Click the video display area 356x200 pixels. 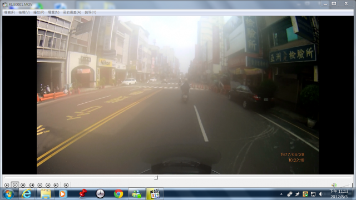click(178, 95)
